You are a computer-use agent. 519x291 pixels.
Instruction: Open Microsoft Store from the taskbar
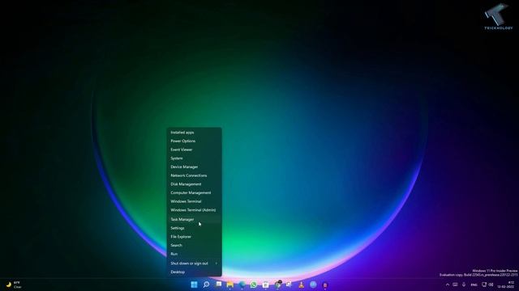[266, 285]
